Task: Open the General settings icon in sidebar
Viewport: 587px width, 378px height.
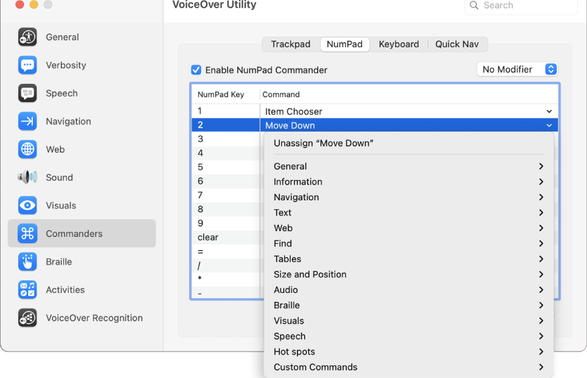Action: click(x=27, y=37)
